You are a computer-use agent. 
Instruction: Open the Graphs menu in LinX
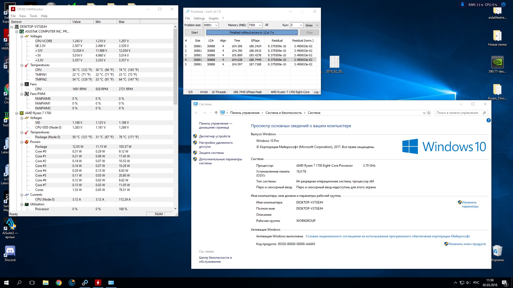coord(213,18)
